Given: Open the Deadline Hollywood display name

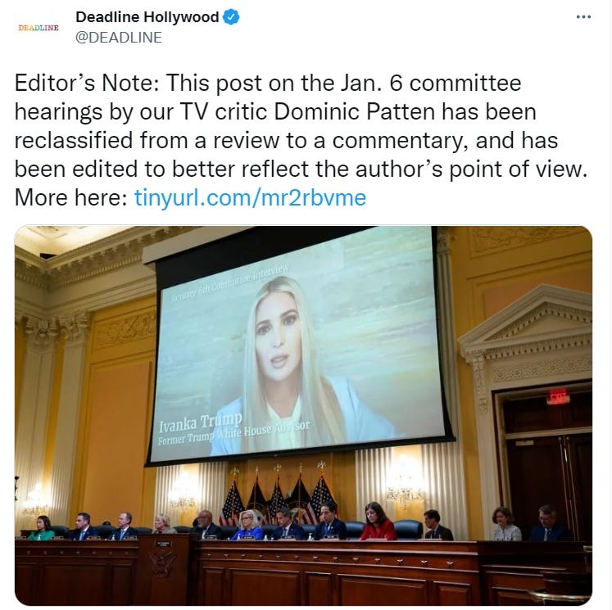Looking at the screenshot, I should click(147, 17).
